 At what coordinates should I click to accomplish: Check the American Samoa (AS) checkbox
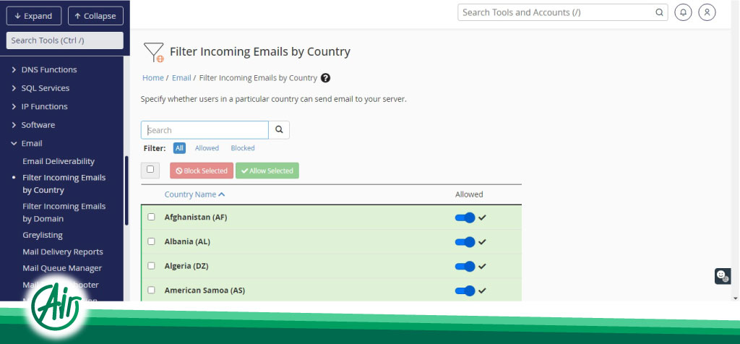pyautogui.click(x=151, y=291)
